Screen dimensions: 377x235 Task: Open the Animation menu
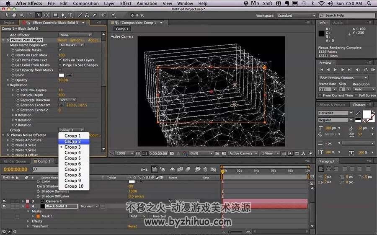[x=147, y=3]
